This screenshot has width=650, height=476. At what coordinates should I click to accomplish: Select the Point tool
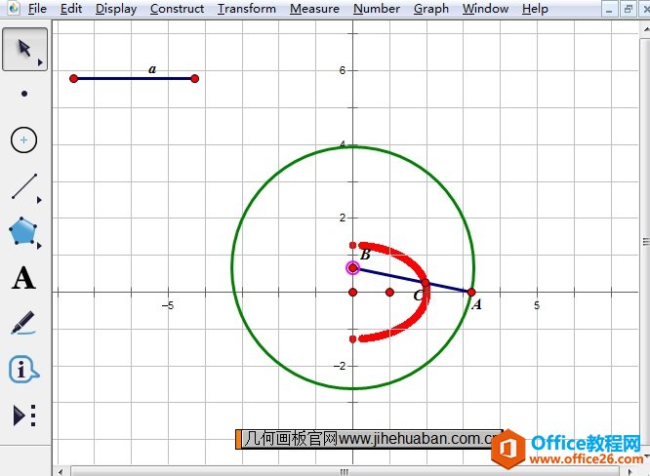[24, 94]
